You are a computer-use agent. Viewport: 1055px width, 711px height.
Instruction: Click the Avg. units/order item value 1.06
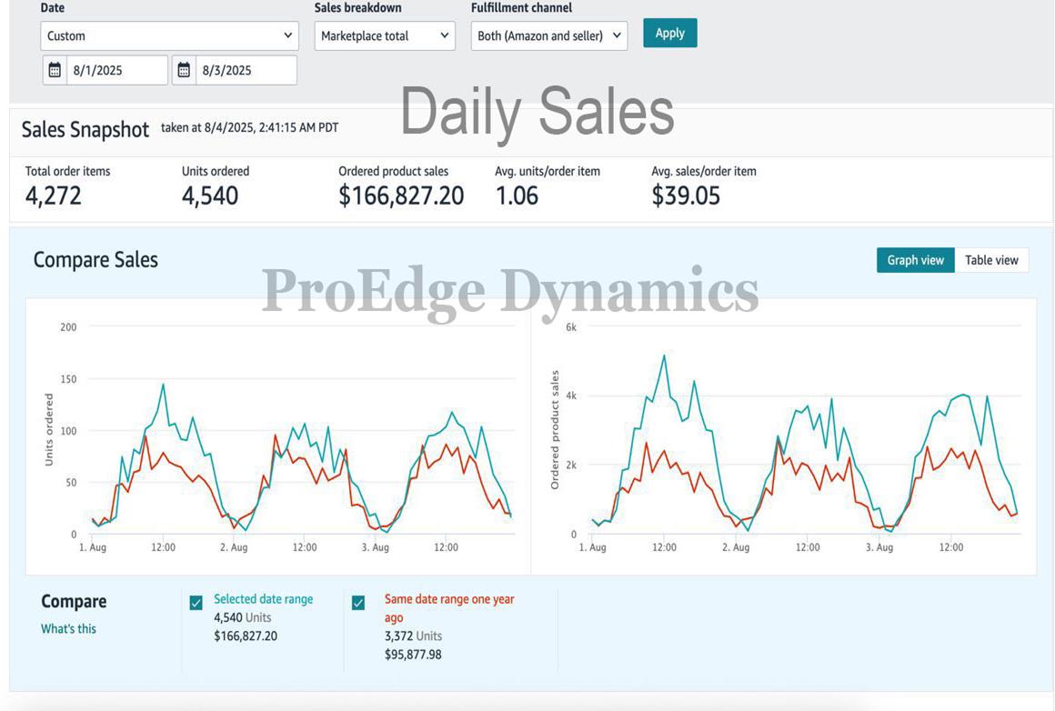click(517, 195)
